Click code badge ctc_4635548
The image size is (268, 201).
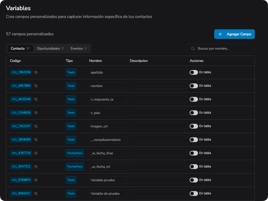[21, 99]
